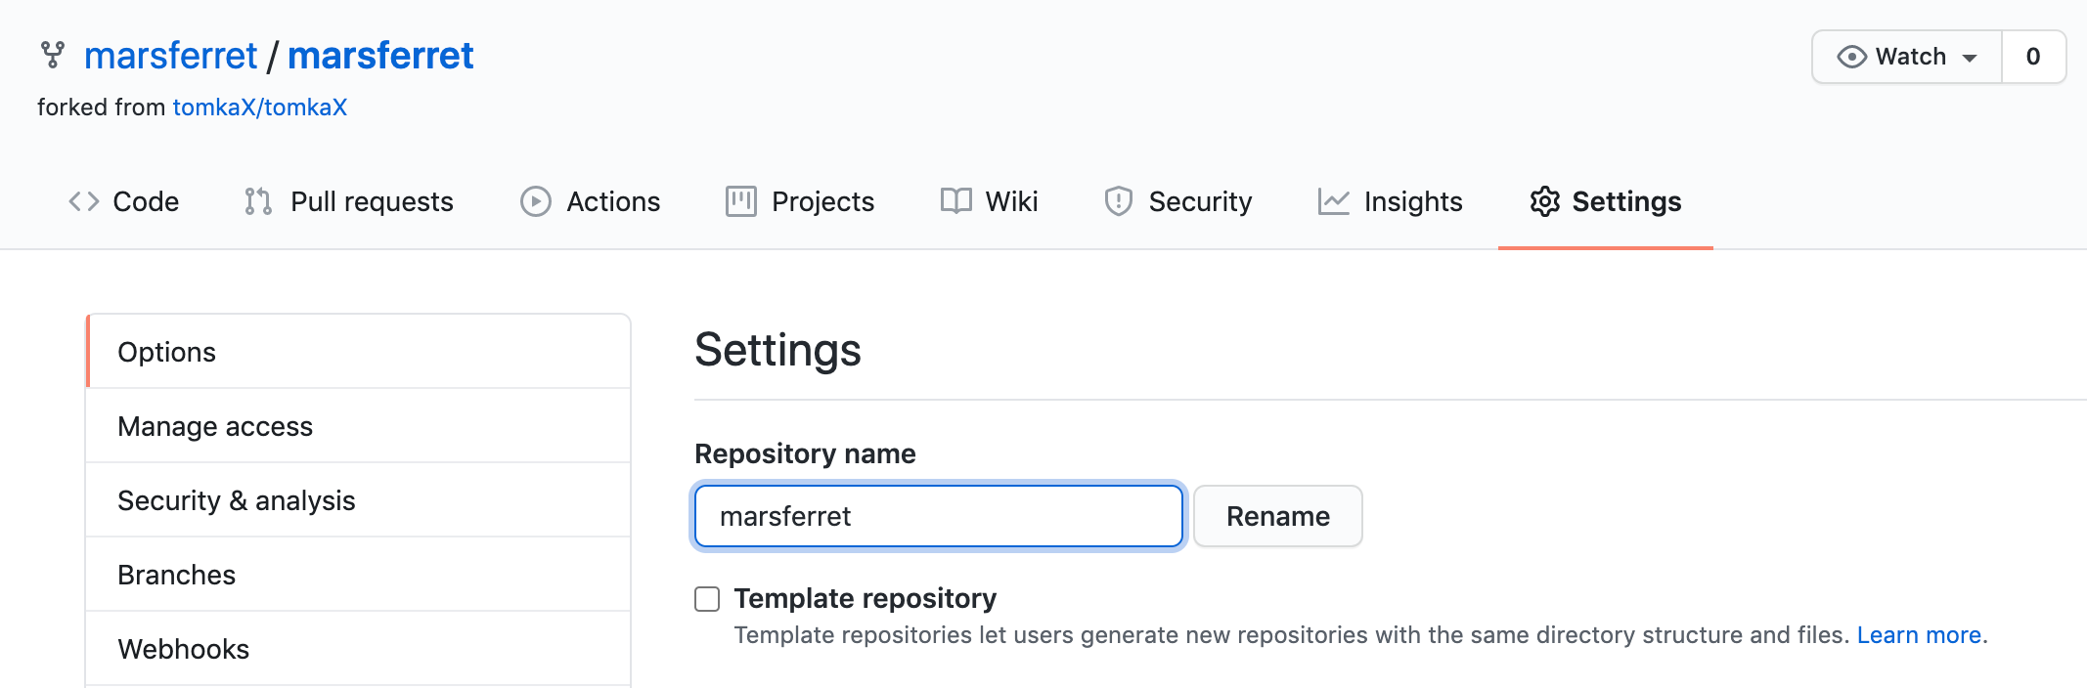Enable the Template repository checkbox
This screenshot has width=2087, height=688.
[707, 599]
